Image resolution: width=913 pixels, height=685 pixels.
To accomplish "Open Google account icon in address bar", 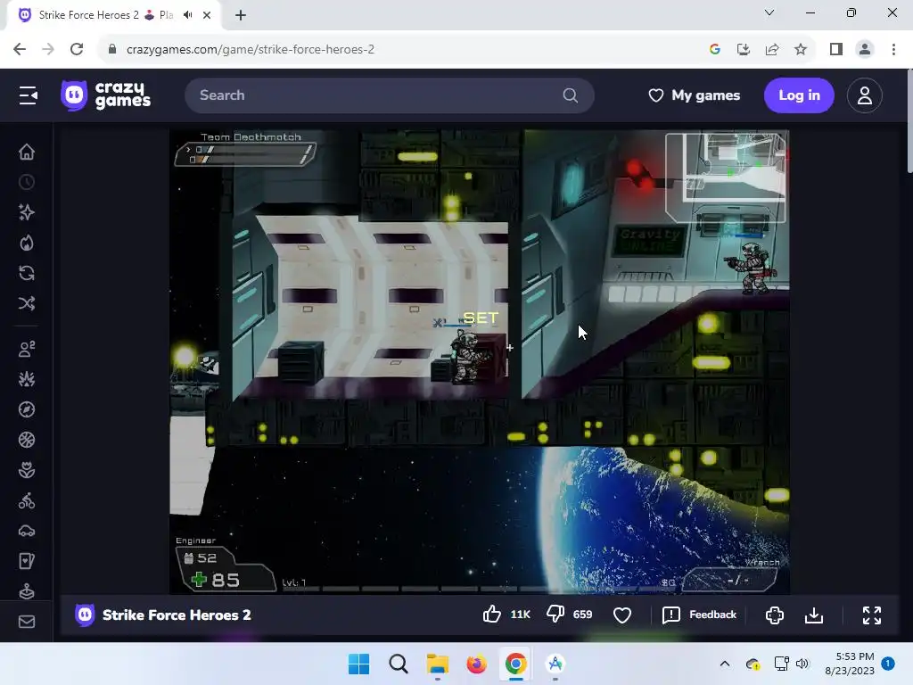I will (715, 50).
